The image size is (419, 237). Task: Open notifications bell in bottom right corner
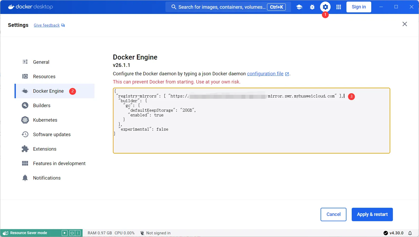[410, 233]
